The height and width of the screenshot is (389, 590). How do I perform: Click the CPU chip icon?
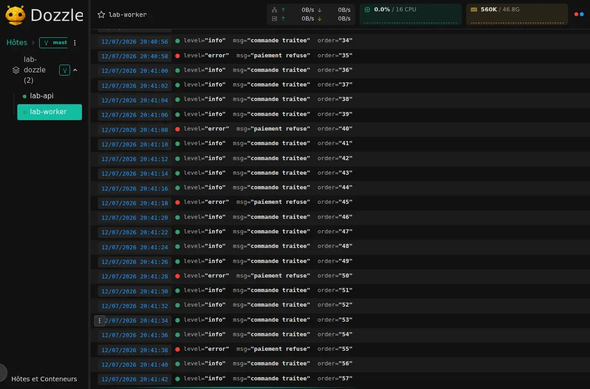pos(368,9)
